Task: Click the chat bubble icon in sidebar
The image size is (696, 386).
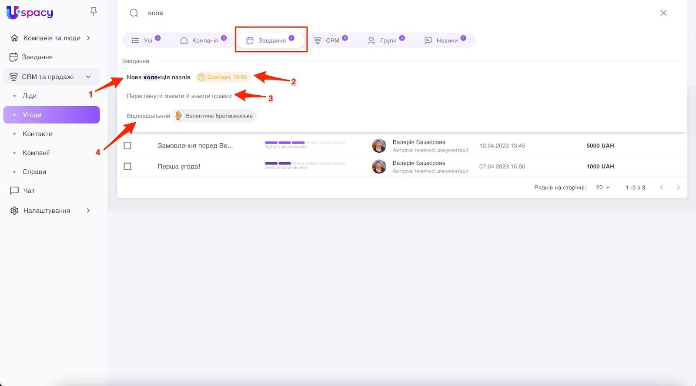Action: tap(14, 191)
